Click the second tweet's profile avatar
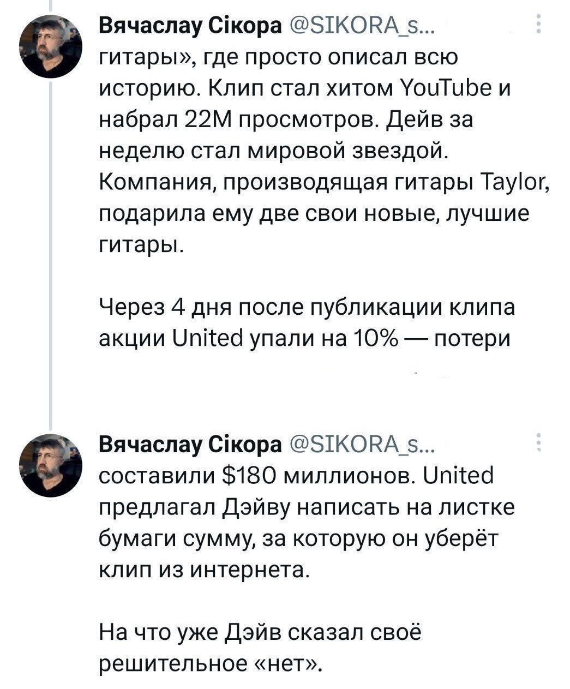This screenshot has width=570, height=689. pyautogui.click(x=51, y=465)
